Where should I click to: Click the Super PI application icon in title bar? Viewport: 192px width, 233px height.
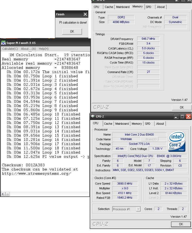click(x=3, y=43)
